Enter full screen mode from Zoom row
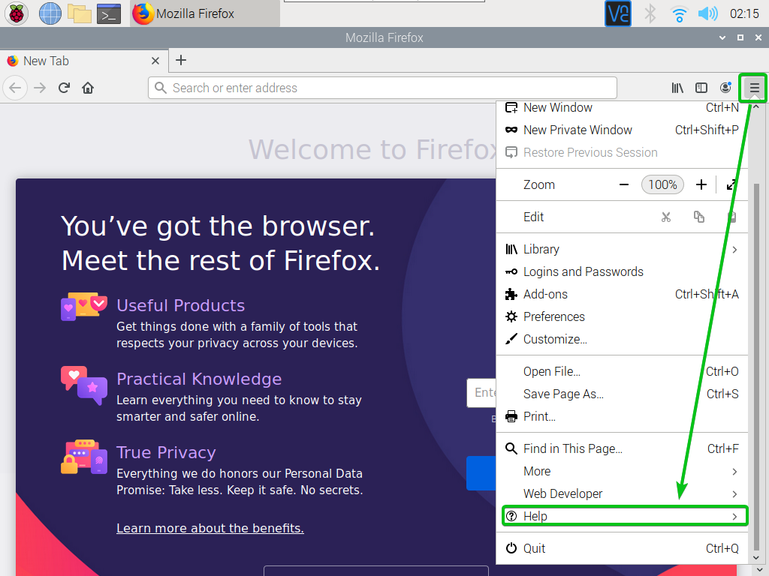This screenshot has height=576, width=769. [731, 184]
